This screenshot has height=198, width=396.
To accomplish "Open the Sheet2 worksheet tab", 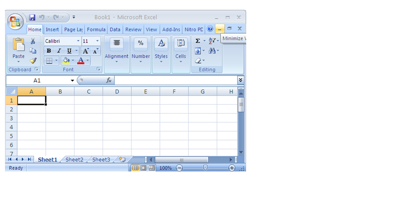I will point(74,160).
